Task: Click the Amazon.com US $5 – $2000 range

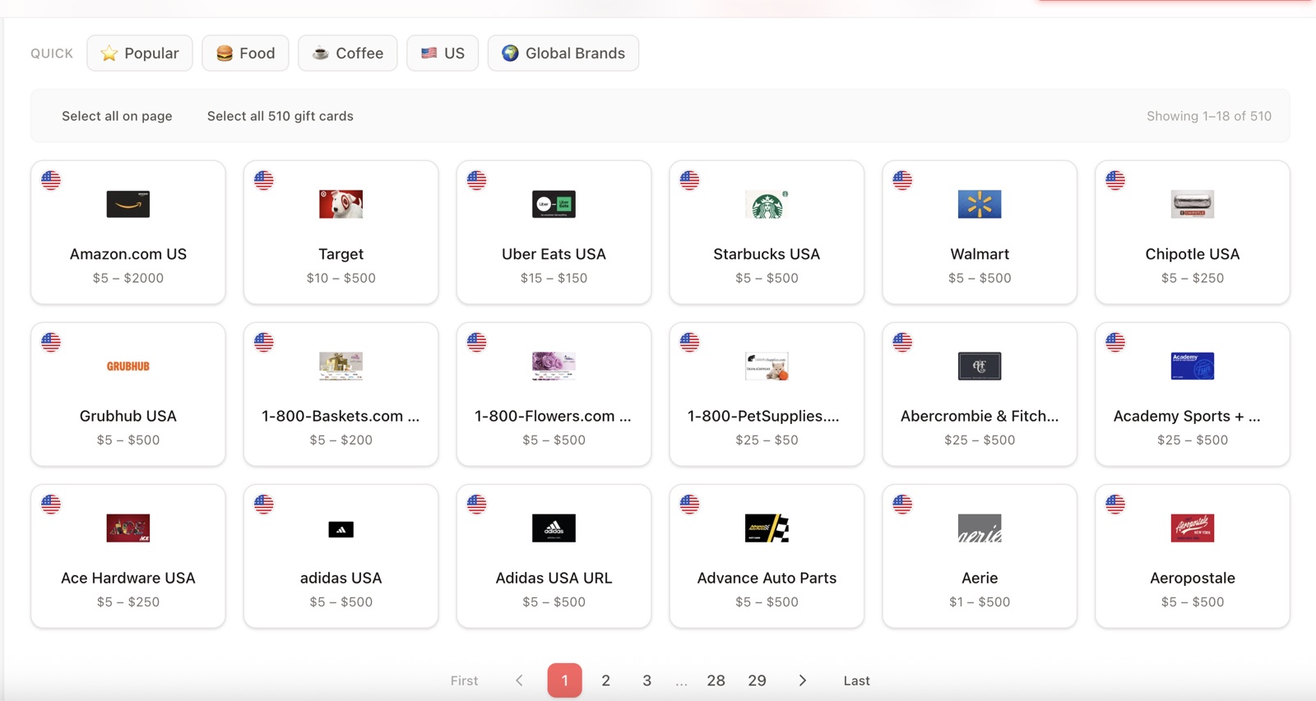Action: [128, 278]
